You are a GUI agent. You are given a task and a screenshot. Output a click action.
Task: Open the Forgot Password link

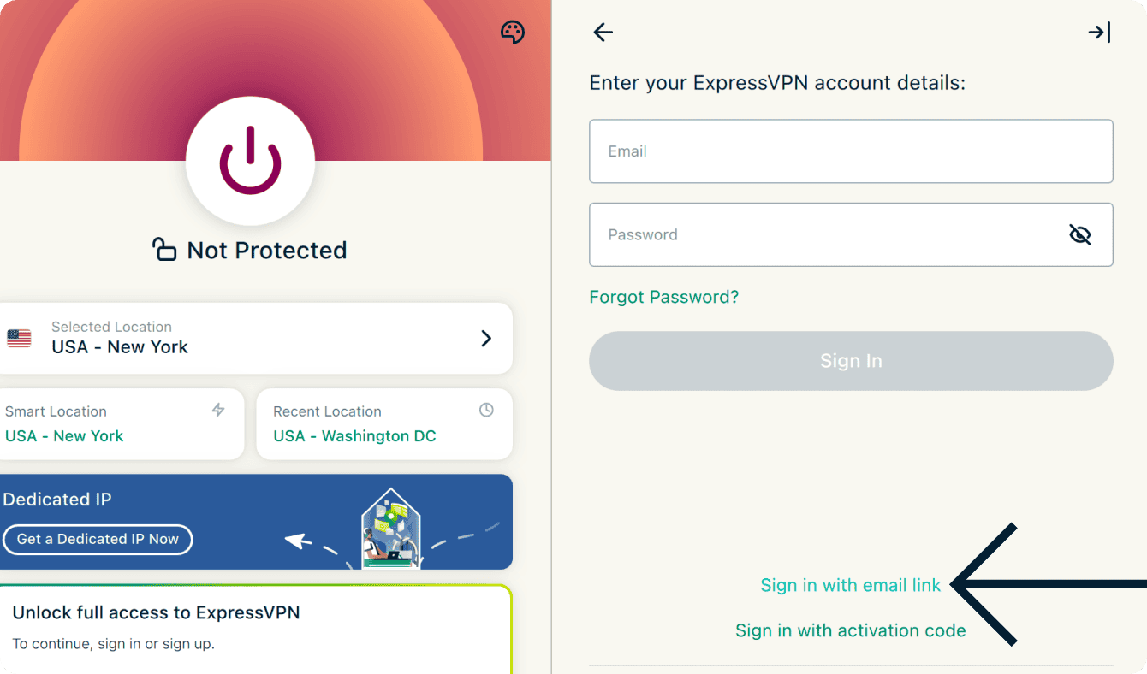click(x=663, y=297)
